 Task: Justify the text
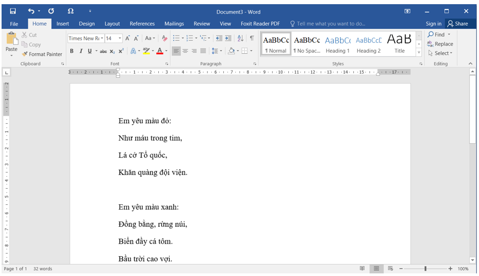pos(203,51)
